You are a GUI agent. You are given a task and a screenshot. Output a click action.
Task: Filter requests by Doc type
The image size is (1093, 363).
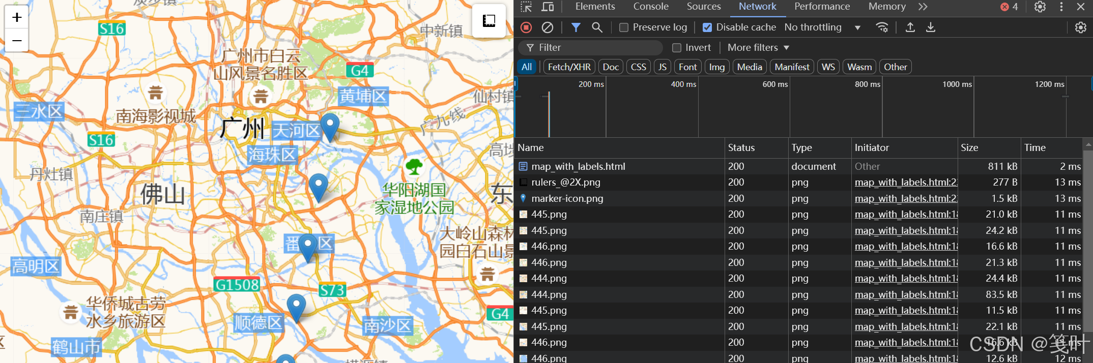[x=611, y=67]
